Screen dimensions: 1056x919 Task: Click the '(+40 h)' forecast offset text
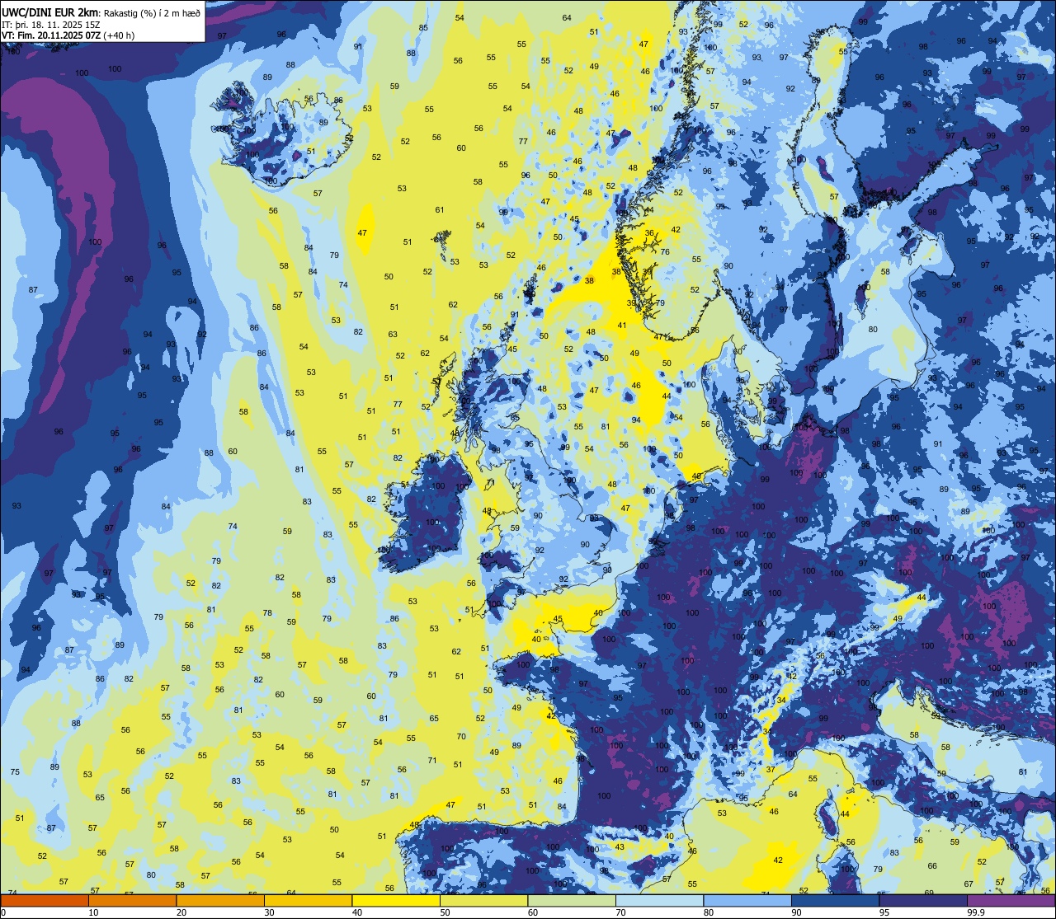[119, 35]
